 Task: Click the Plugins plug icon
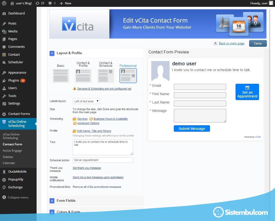(4, 81)
